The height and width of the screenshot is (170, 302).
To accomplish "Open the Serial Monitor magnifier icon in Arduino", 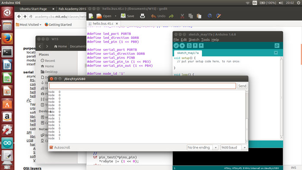I will pyautogui.click(x=277, y=46).
